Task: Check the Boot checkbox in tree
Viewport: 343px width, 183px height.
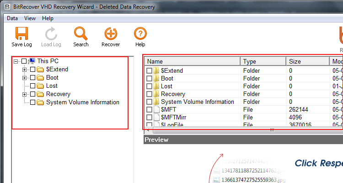Action: pos(32,77)
